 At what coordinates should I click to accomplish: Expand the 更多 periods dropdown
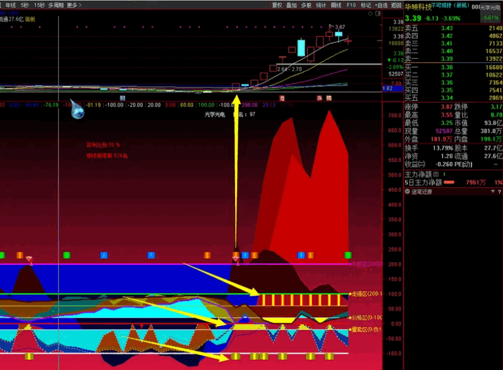tap(74, 5)
